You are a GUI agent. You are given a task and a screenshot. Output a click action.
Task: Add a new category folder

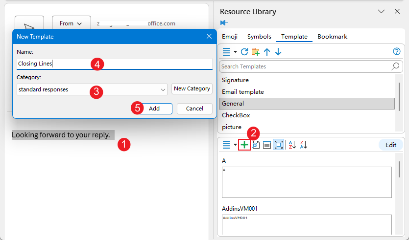pyautogui.click(x=256, y=52)
